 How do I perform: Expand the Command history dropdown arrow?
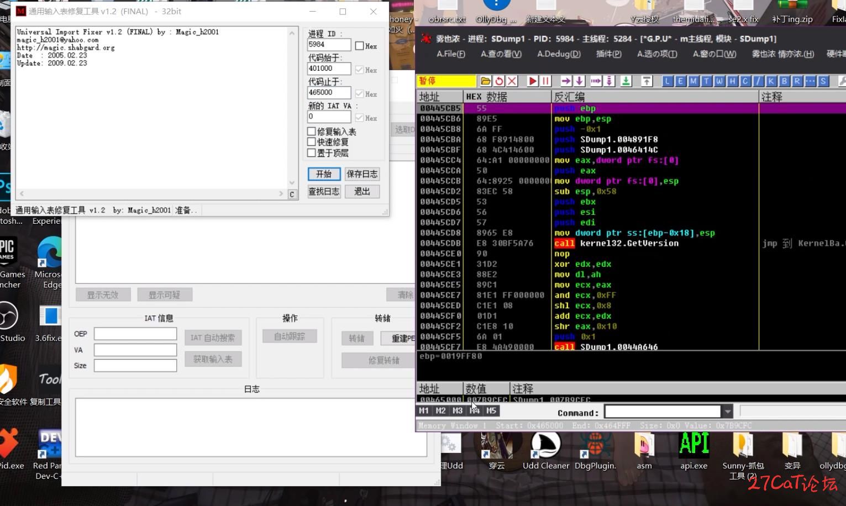click(728, 412)
